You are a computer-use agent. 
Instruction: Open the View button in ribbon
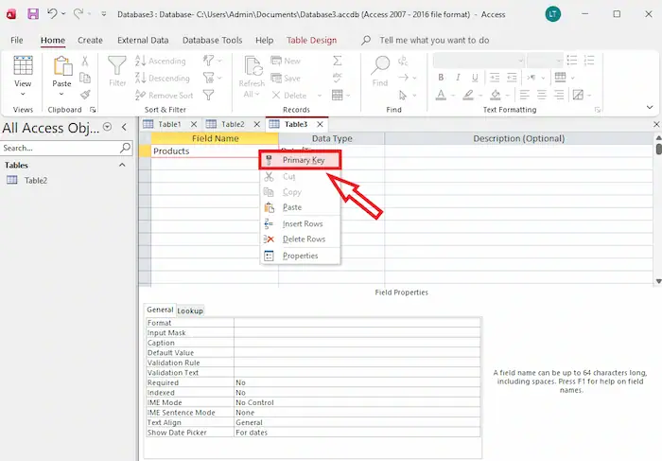pyautogui.click(x=23, y=74)
